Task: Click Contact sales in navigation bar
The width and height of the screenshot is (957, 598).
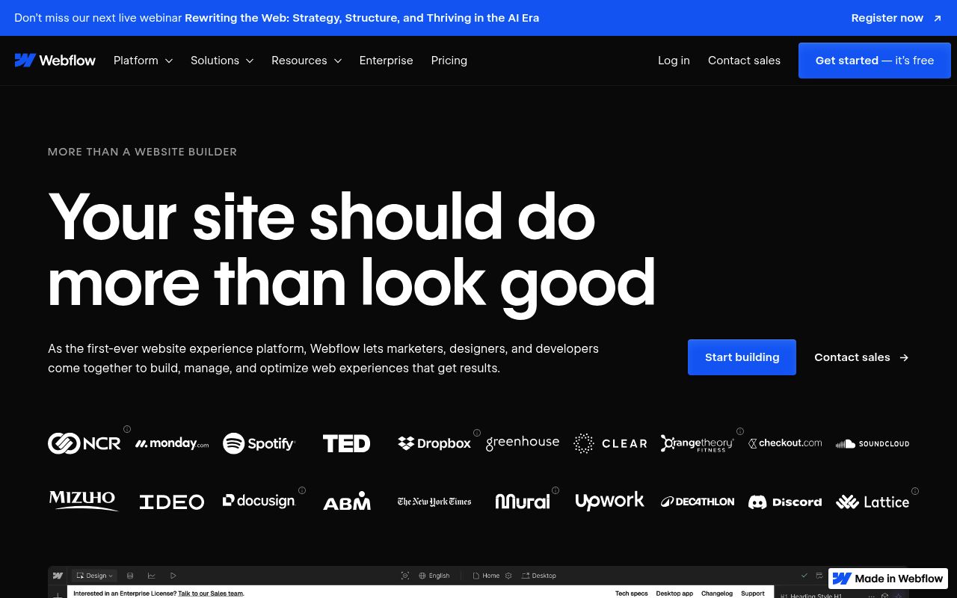Action: pos(744,61)
